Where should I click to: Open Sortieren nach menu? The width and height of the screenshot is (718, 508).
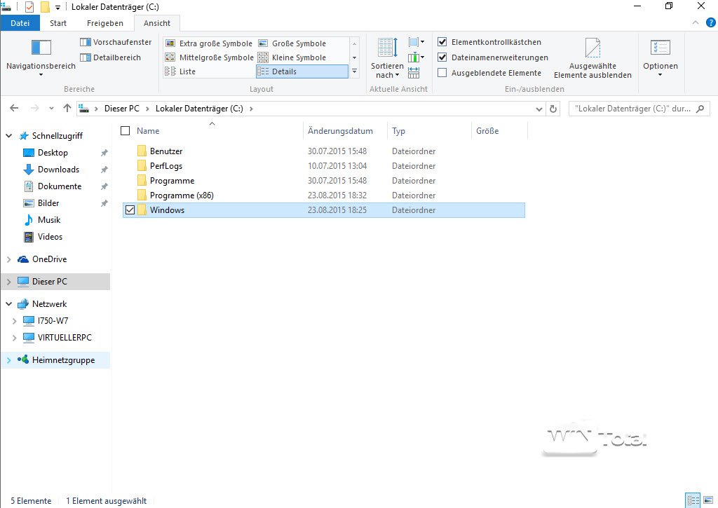[387, 57]
